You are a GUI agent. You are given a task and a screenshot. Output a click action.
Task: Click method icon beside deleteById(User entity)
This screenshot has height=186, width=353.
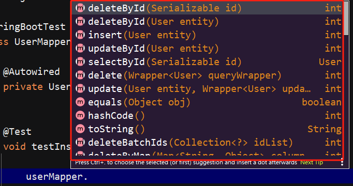pyautogui.click(x=80, y=22)
